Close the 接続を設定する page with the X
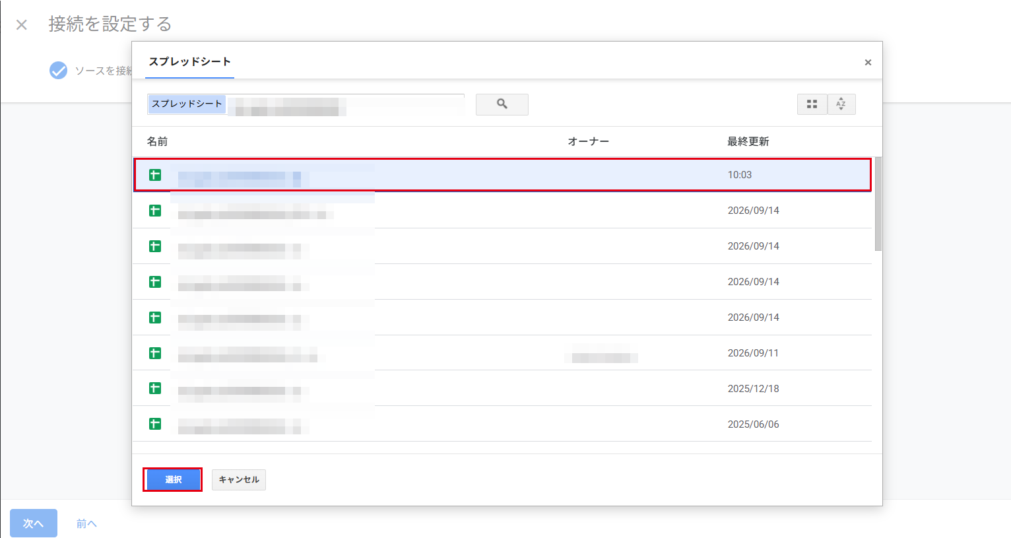Viewport: 1011px width, 538px height. point(22,25)
